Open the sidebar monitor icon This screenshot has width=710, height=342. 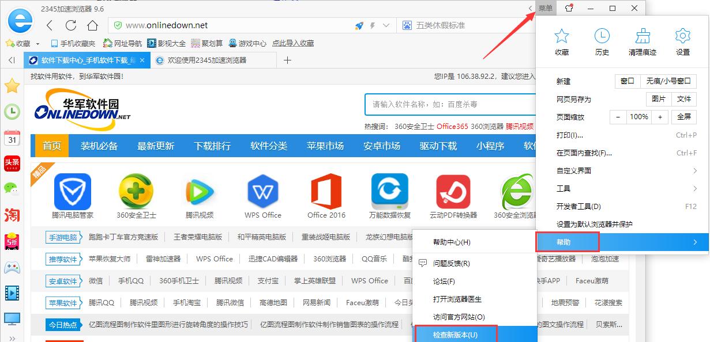tap(12, 318)
